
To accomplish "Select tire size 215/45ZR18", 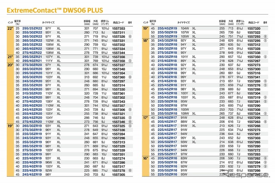I will (168, 81).
